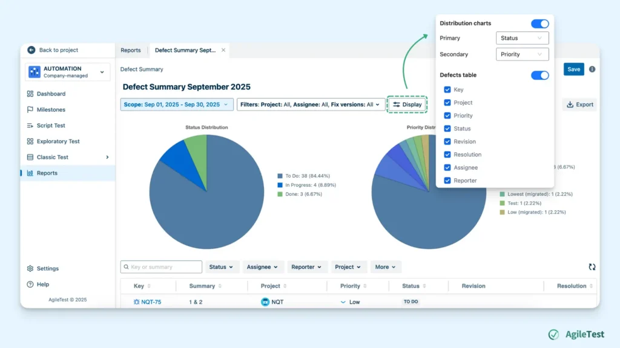Disable the Defects table switch
Screen dimensions: 620x348
point(539,76)
